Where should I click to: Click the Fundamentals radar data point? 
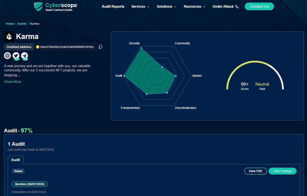click(147, 94)
